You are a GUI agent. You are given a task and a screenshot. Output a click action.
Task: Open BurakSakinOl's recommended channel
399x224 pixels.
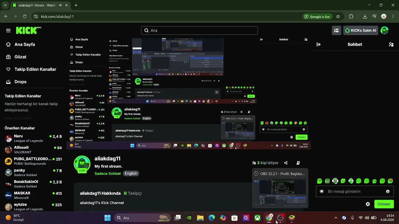point(33,184)
